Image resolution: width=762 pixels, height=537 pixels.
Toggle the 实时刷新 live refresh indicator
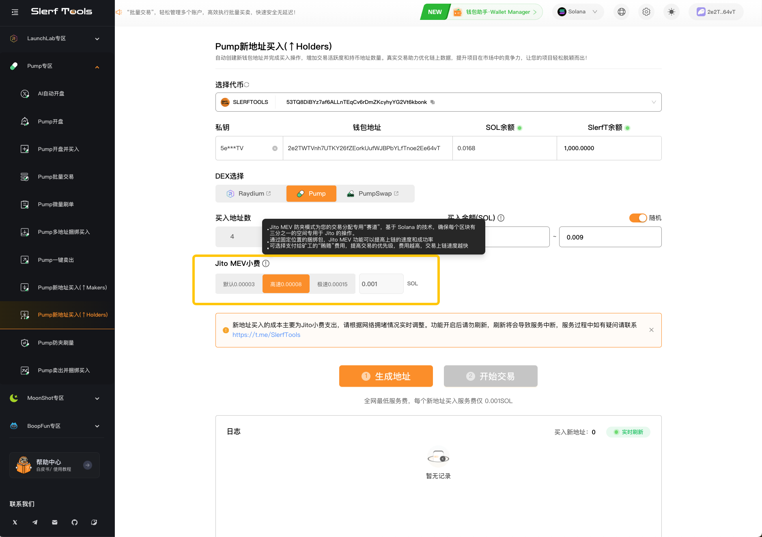[628, 432]
